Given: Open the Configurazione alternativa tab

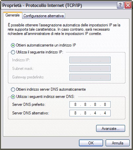Looking at the screenshot, I should coord(43,16).
